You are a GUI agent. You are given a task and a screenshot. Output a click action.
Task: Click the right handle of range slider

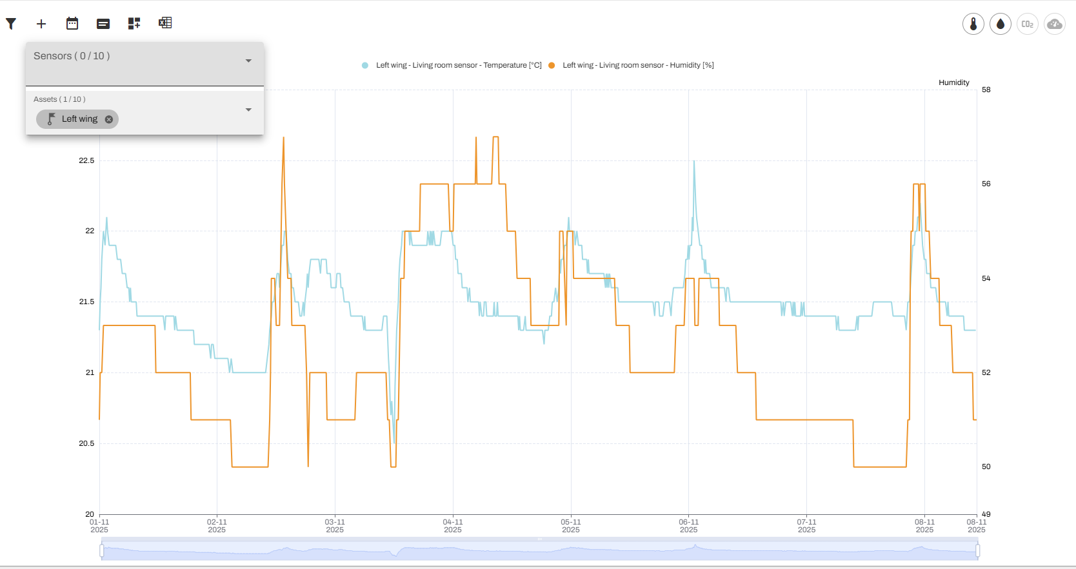click(x=978, y=551)
